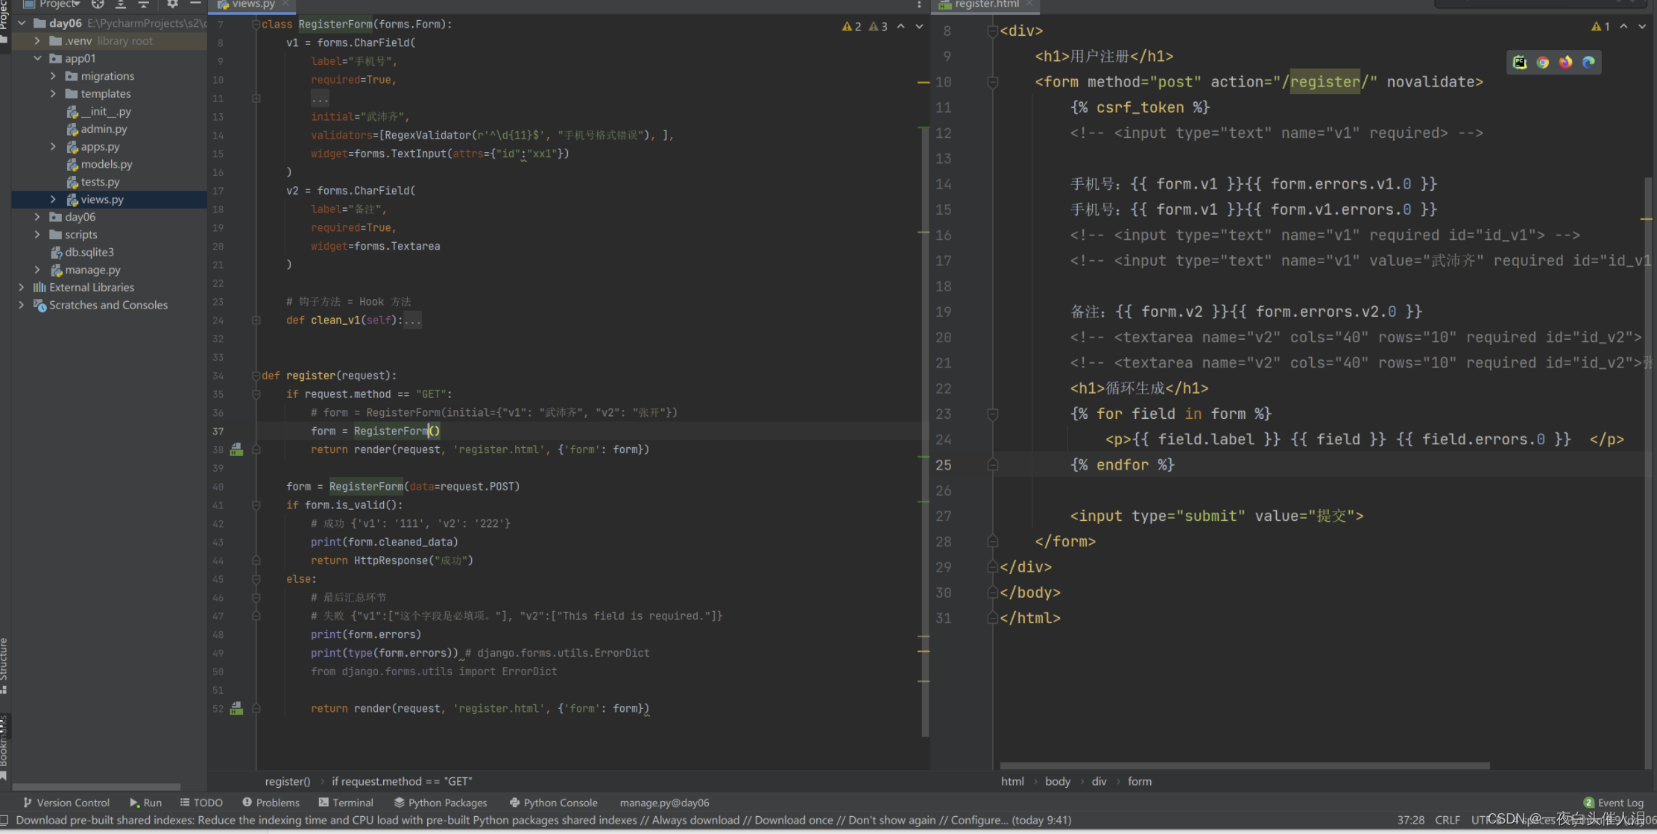Viewport: 1657px width, 834px height.
Task: Click the manage.py@day06 run configuration
Action: tap(663, 801)
